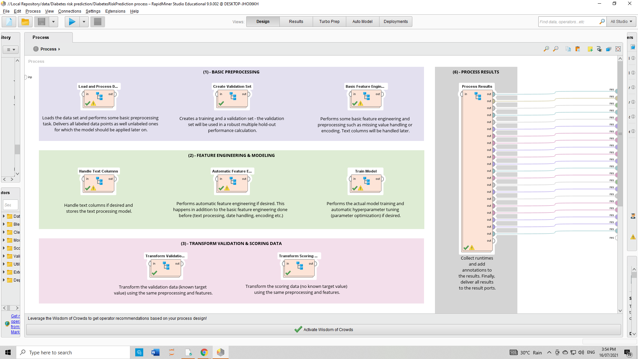Open the View menu

tap(49, 11)
